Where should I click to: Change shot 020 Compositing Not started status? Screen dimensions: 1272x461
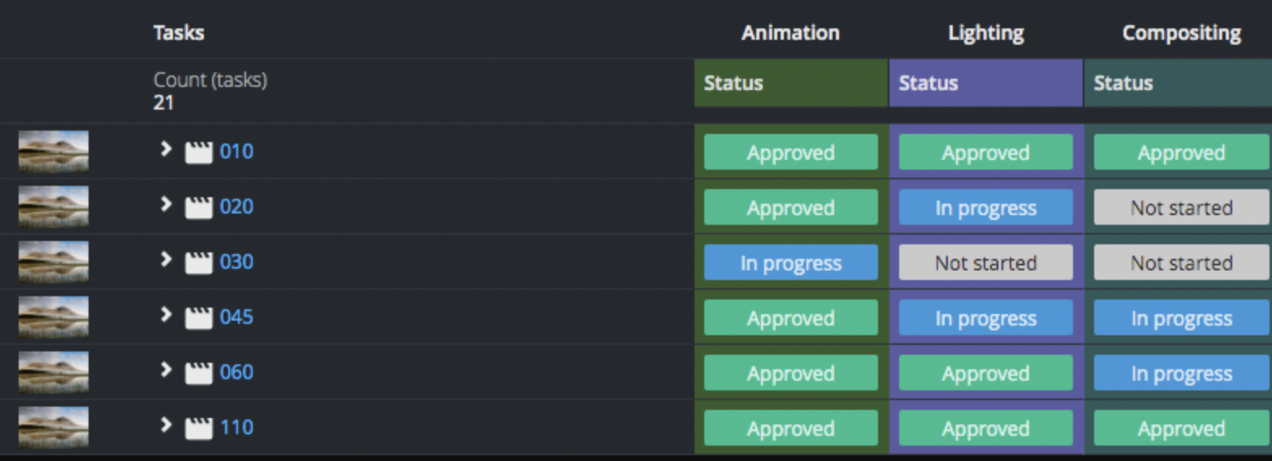tap(1181, 208)
